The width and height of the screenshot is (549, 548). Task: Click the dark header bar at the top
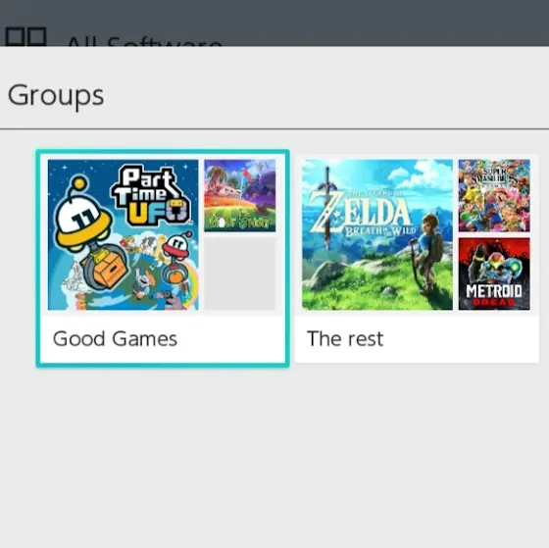[274, 23]
